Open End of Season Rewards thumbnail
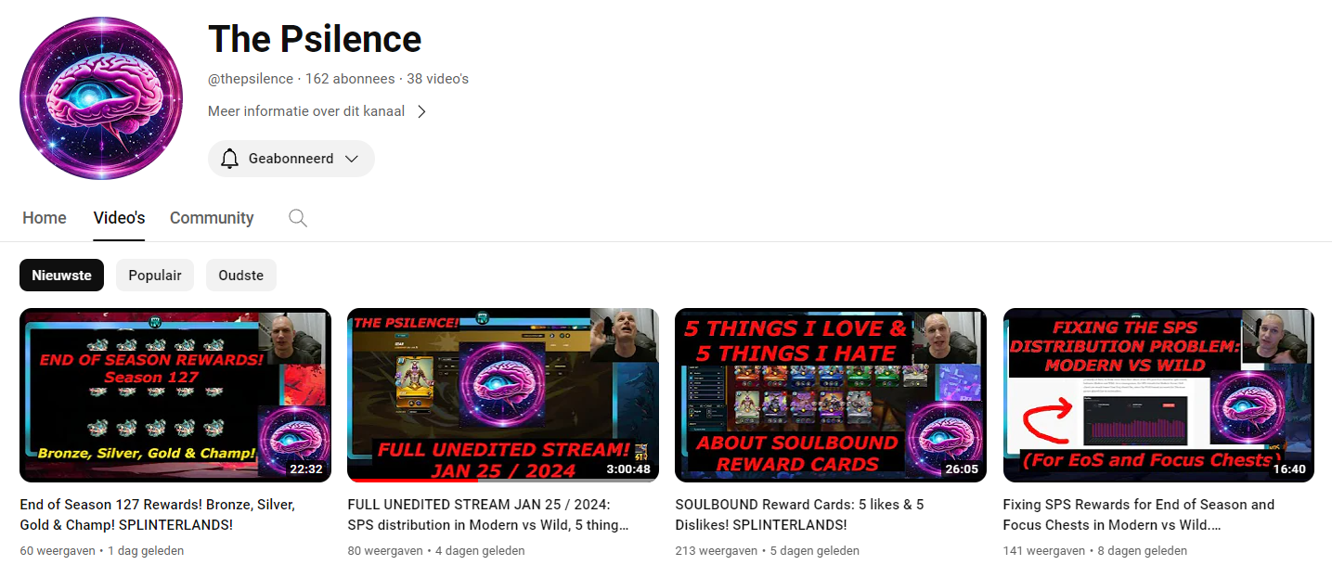This screenshot has height=578, width=1332. [x=175, y=395]
